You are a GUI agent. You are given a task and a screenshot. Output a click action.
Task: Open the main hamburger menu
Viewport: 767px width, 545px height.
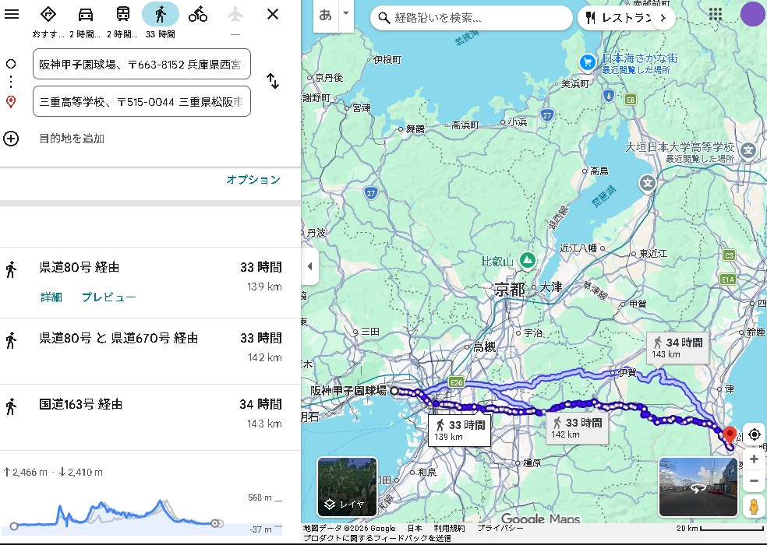coord(12,14)
